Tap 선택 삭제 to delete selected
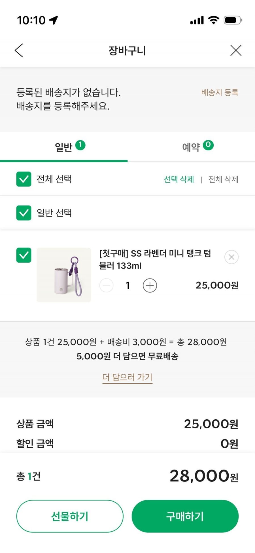The image size is (255, 553). click(179, 179)
